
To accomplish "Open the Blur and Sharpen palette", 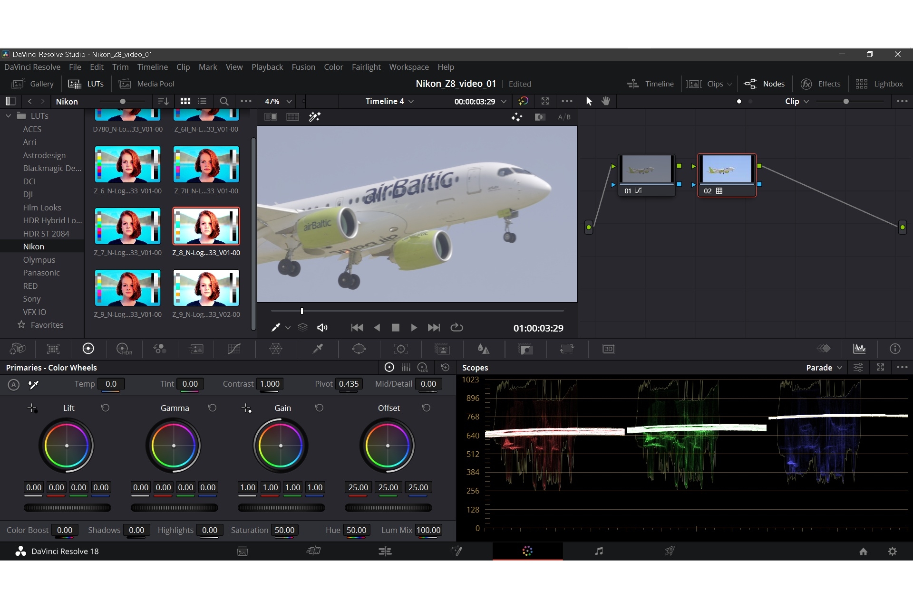I will point(484,349).
